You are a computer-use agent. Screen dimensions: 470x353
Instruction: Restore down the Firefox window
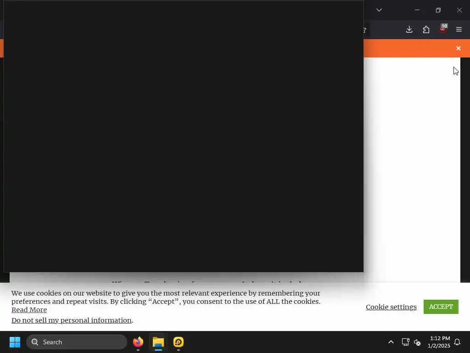tap(438, 10)
